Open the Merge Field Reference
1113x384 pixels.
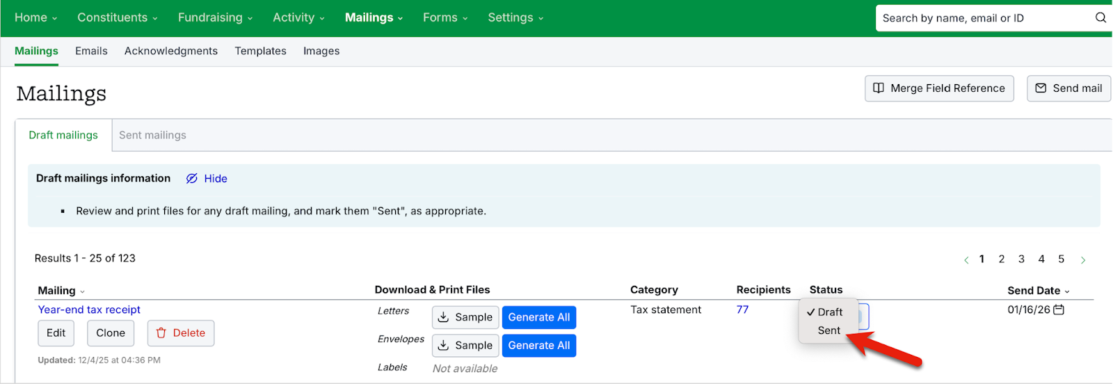(939, 88)
